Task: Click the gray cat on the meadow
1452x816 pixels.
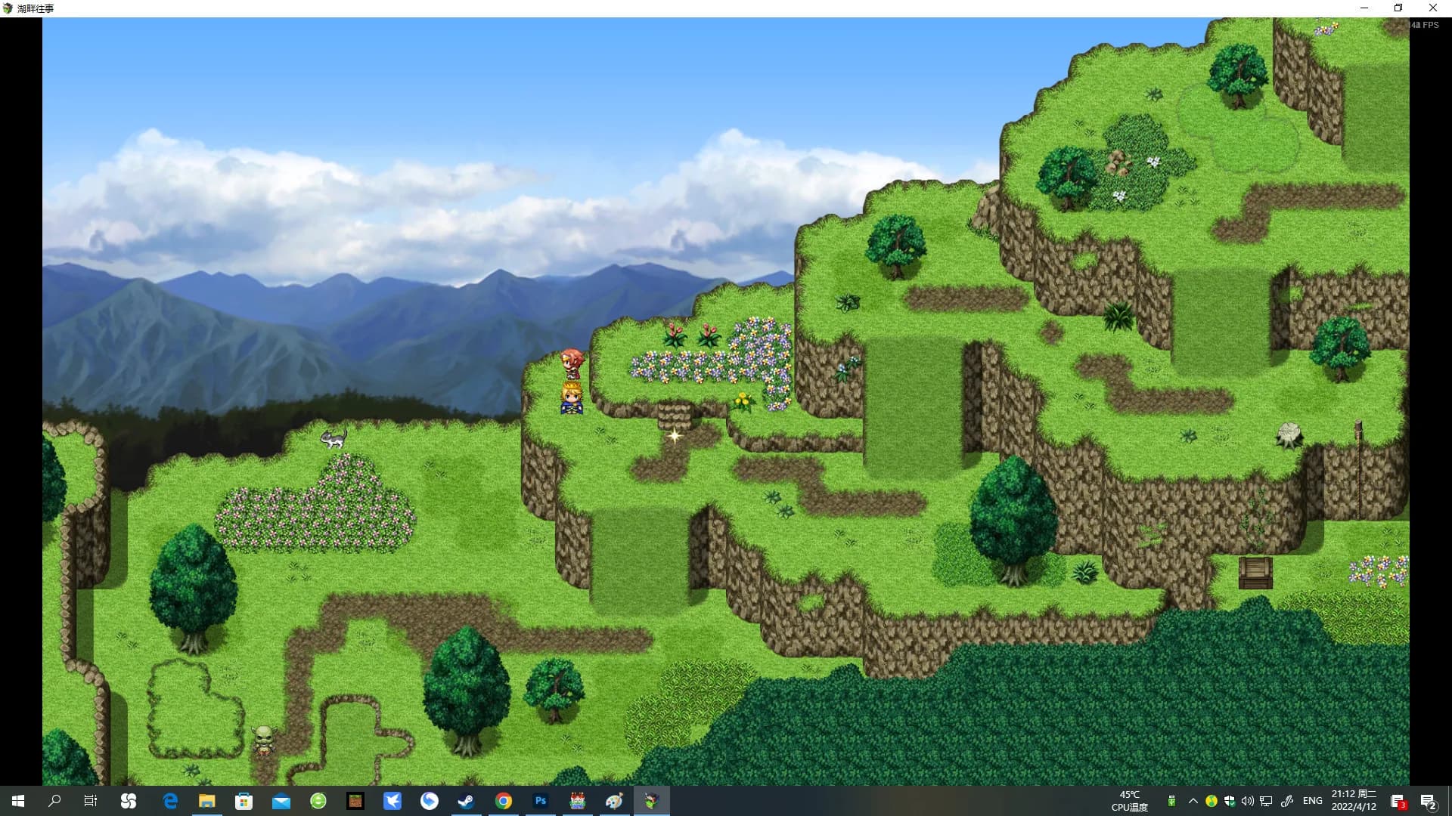Action: (334, 437)
